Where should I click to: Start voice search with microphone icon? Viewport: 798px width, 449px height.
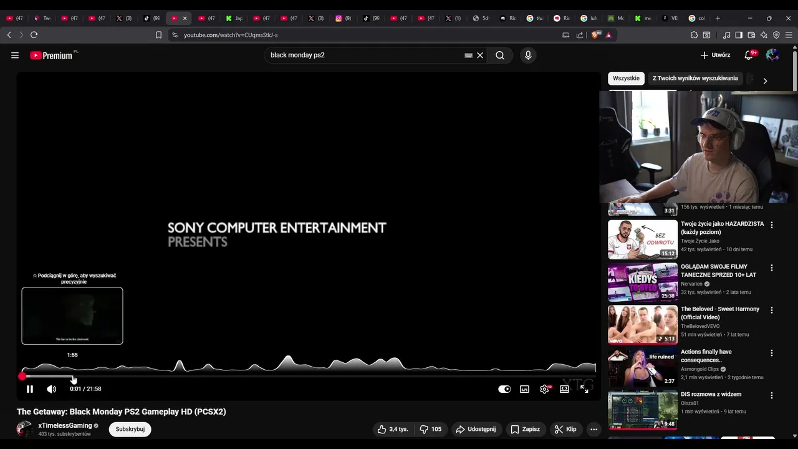[x=528, y=55]
